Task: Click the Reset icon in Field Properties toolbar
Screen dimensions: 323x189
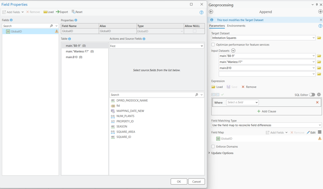Action: (73, 12)
